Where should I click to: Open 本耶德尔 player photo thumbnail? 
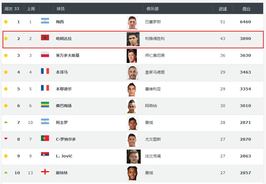coord(132,89)
